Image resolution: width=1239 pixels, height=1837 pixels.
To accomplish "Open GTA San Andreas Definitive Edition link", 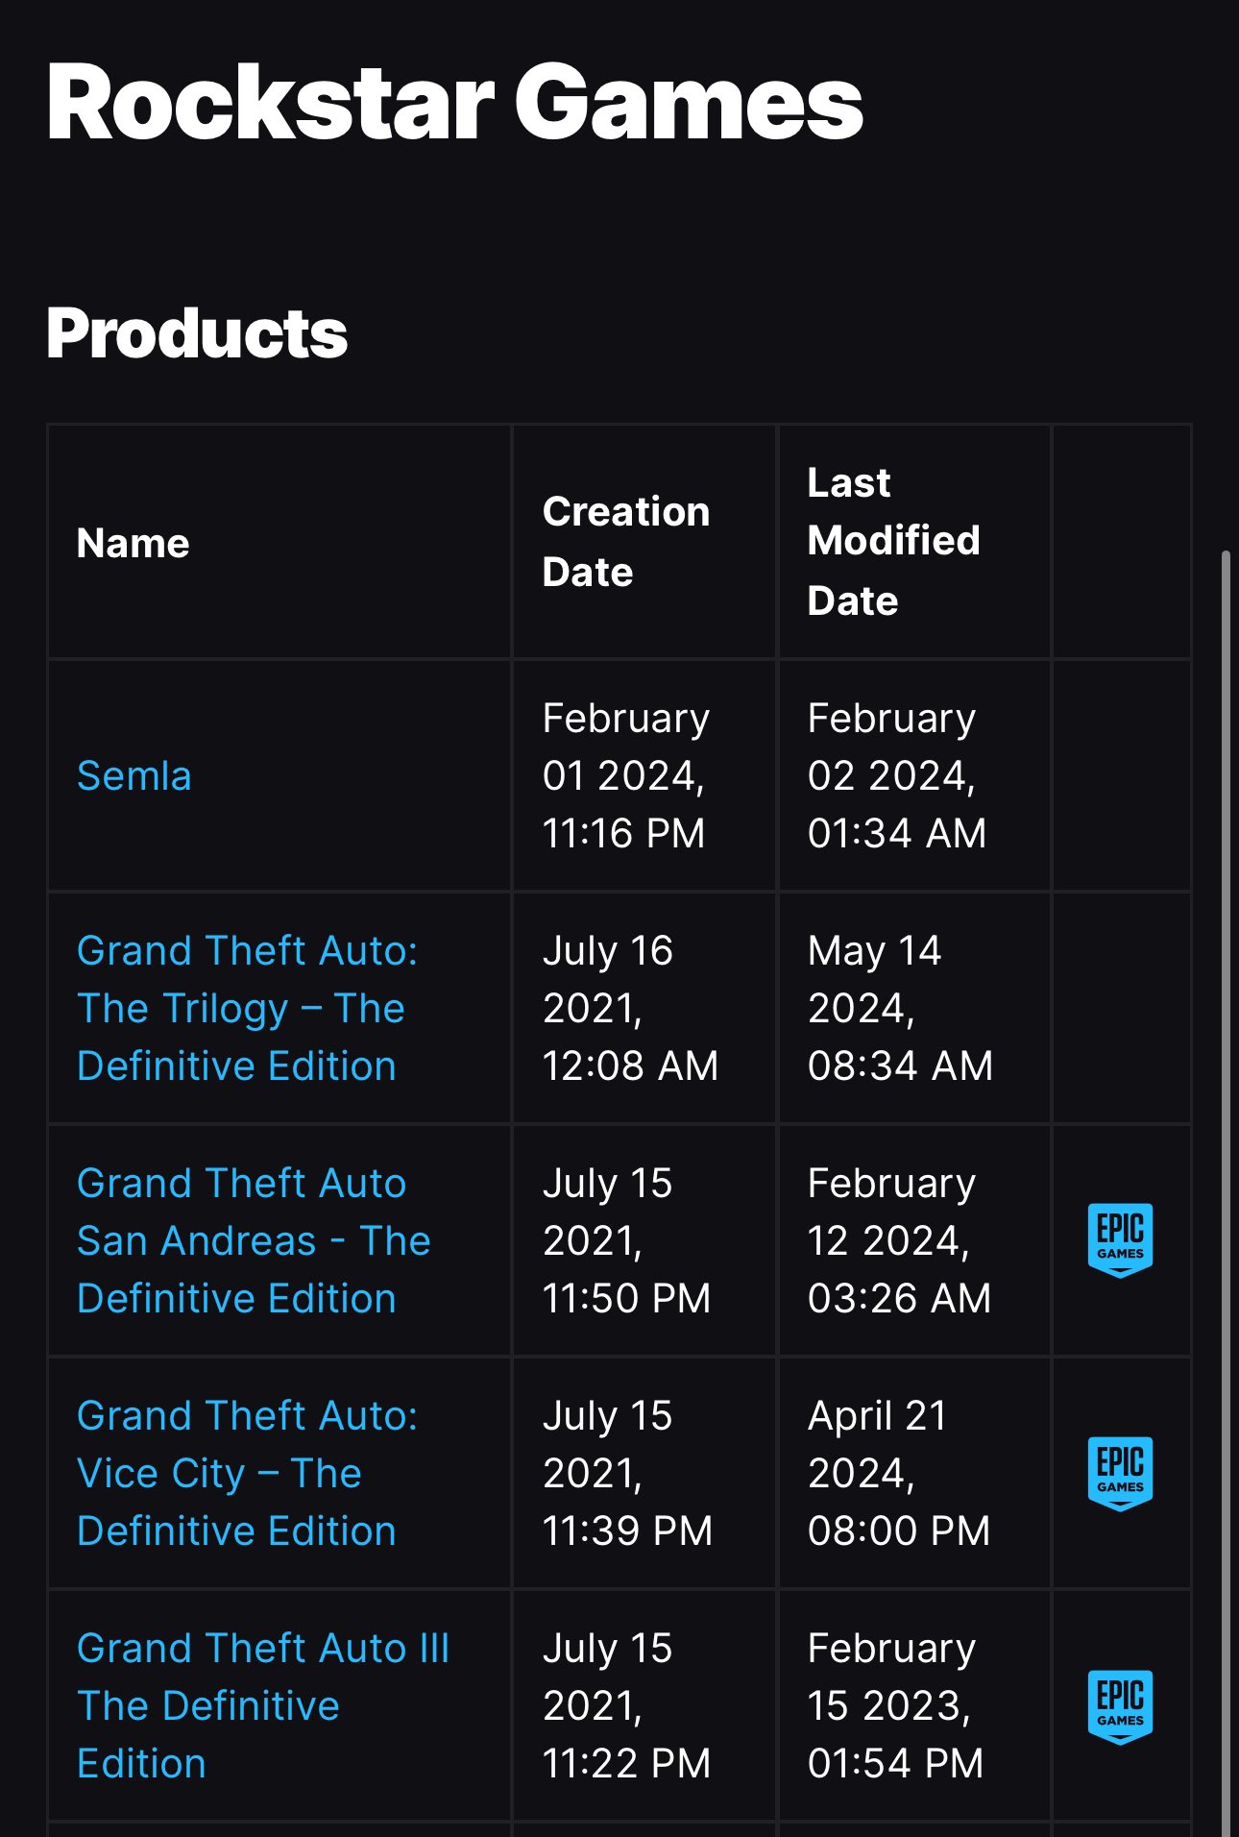I will tap(254, 1240).
